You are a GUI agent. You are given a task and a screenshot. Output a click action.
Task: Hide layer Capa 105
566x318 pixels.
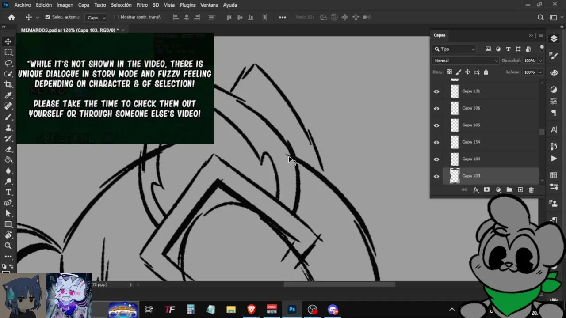436,125
